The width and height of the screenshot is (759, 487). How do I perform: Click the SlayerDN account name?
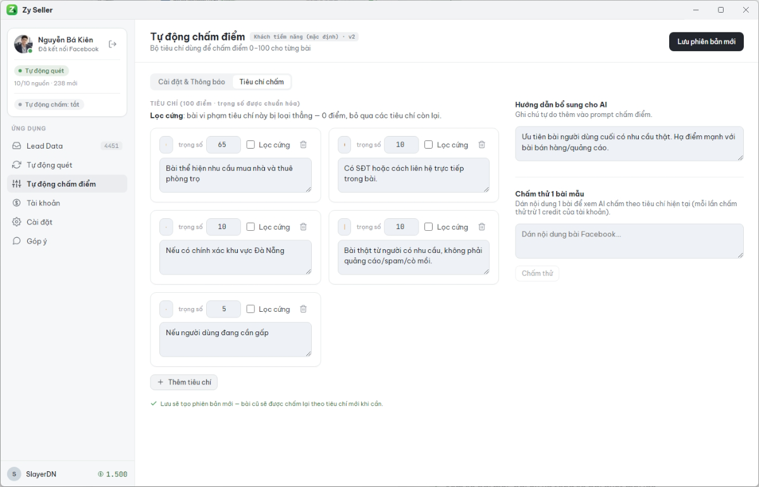point(41,474)
